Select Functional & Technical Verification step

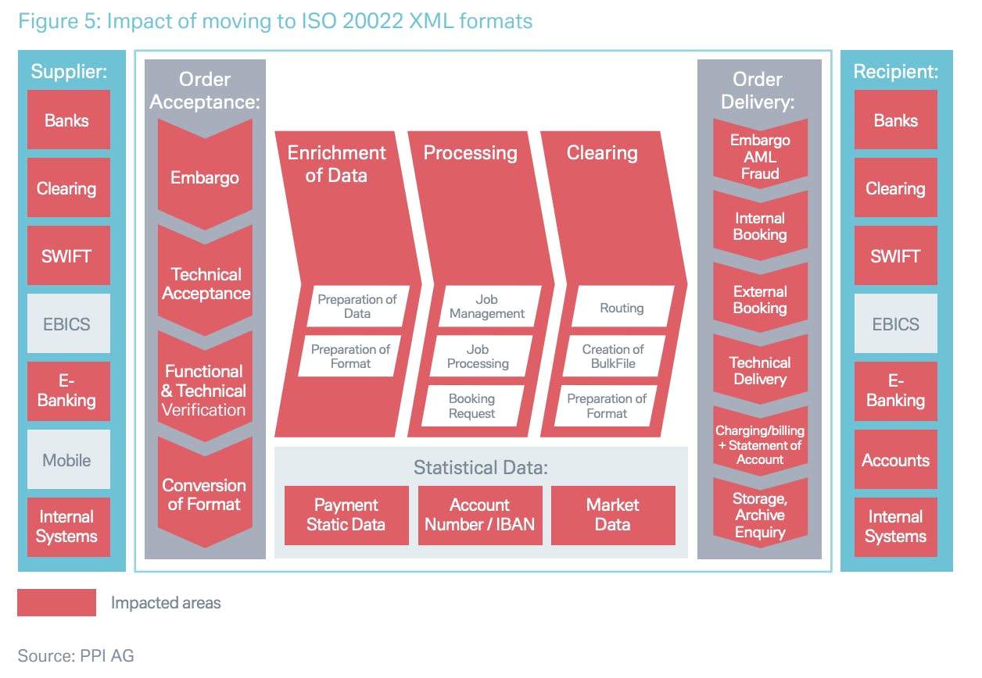(205, 390)
